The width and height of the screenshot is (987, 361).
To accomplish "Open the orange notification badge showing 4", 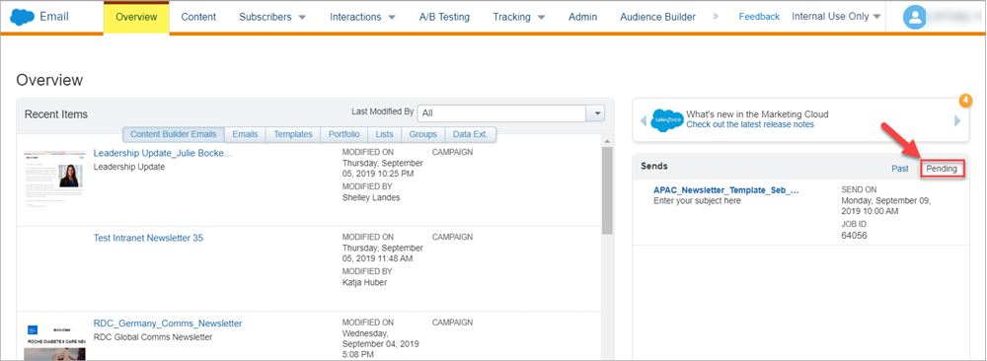I will 965,100.
